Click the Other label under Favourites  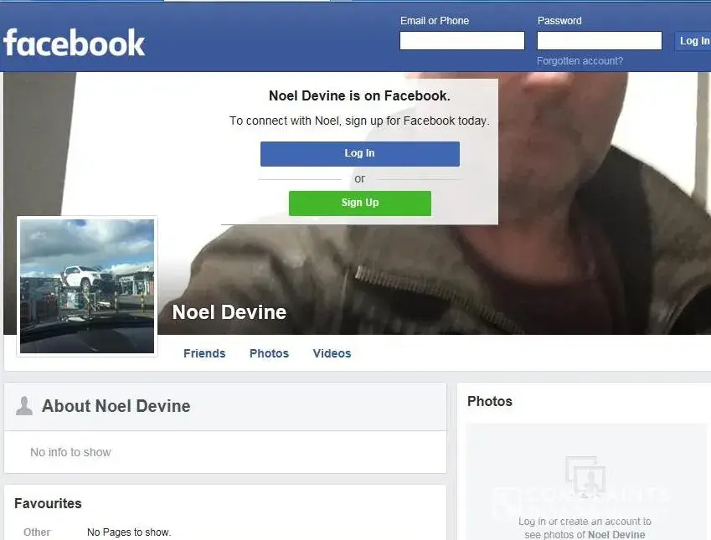37,532
